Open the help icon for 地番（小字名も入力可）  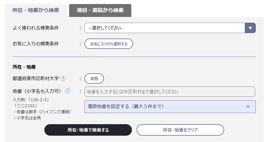point(68,91)
